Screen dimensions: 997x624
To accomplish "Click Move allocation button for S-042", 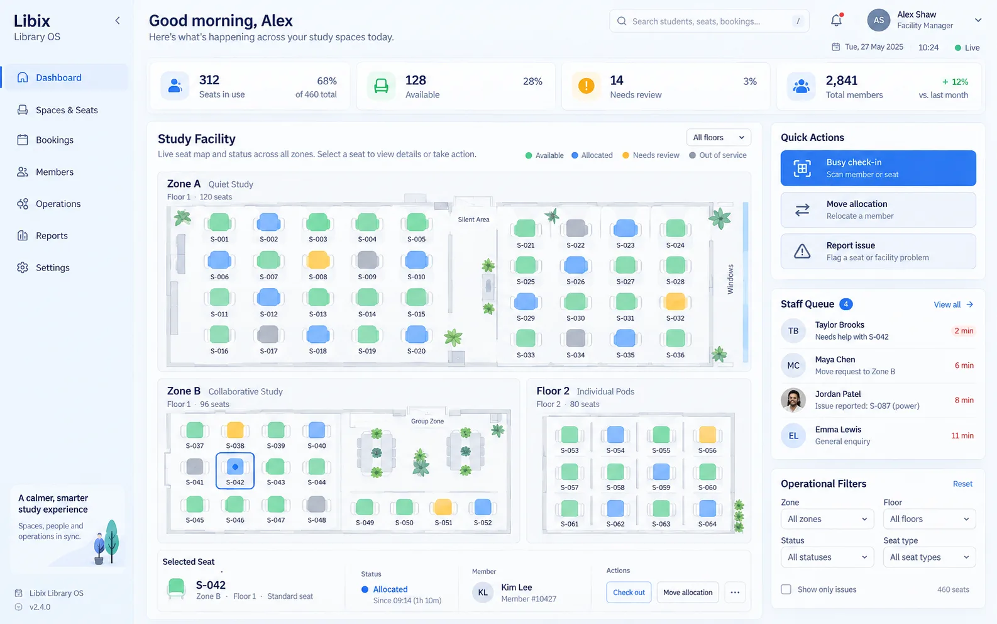I will click(688, 593).
